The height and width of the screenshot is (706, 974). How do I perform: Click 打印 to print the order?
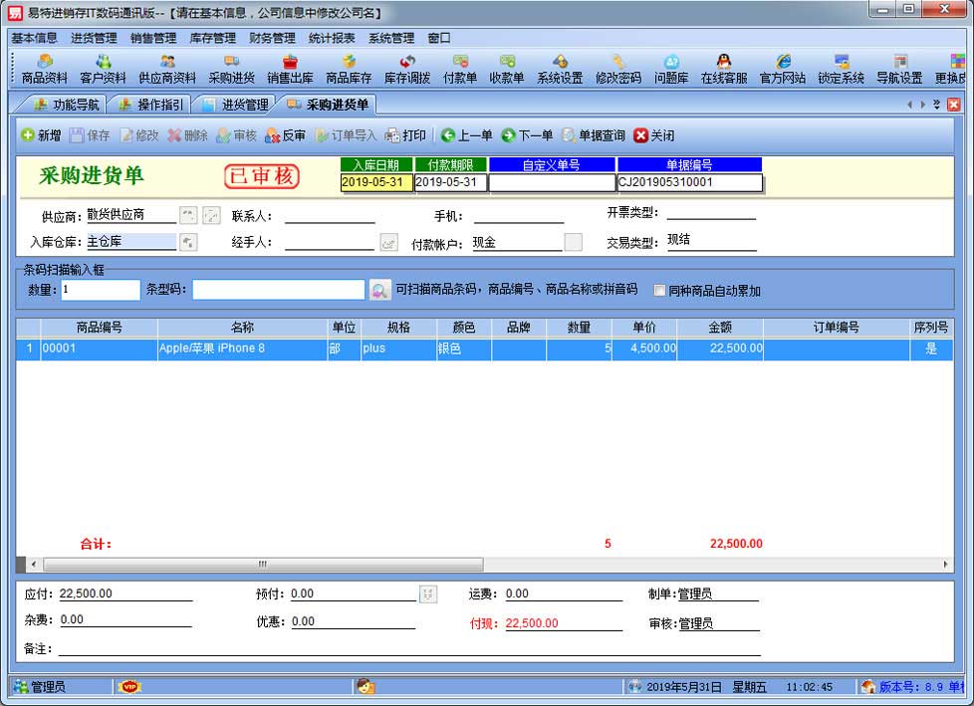point(406,135)
